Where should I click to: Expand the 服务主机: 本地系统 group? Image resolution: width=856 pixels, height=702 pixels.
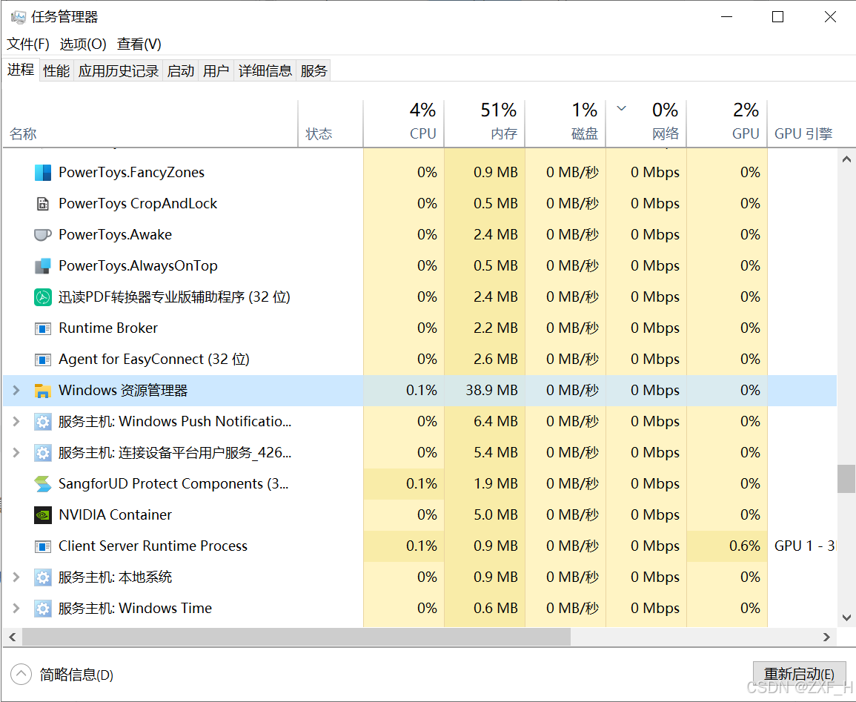pyautogui.click(x=16, y=577)
